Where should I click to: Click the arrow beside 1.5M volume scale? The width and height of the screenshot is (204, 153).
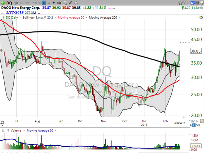[x=190, y=135]
